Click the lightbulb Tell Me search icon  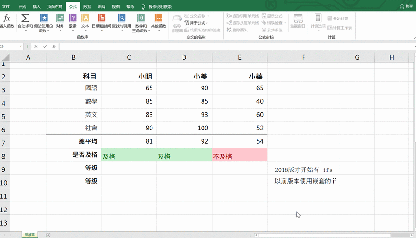coord(143,7)
